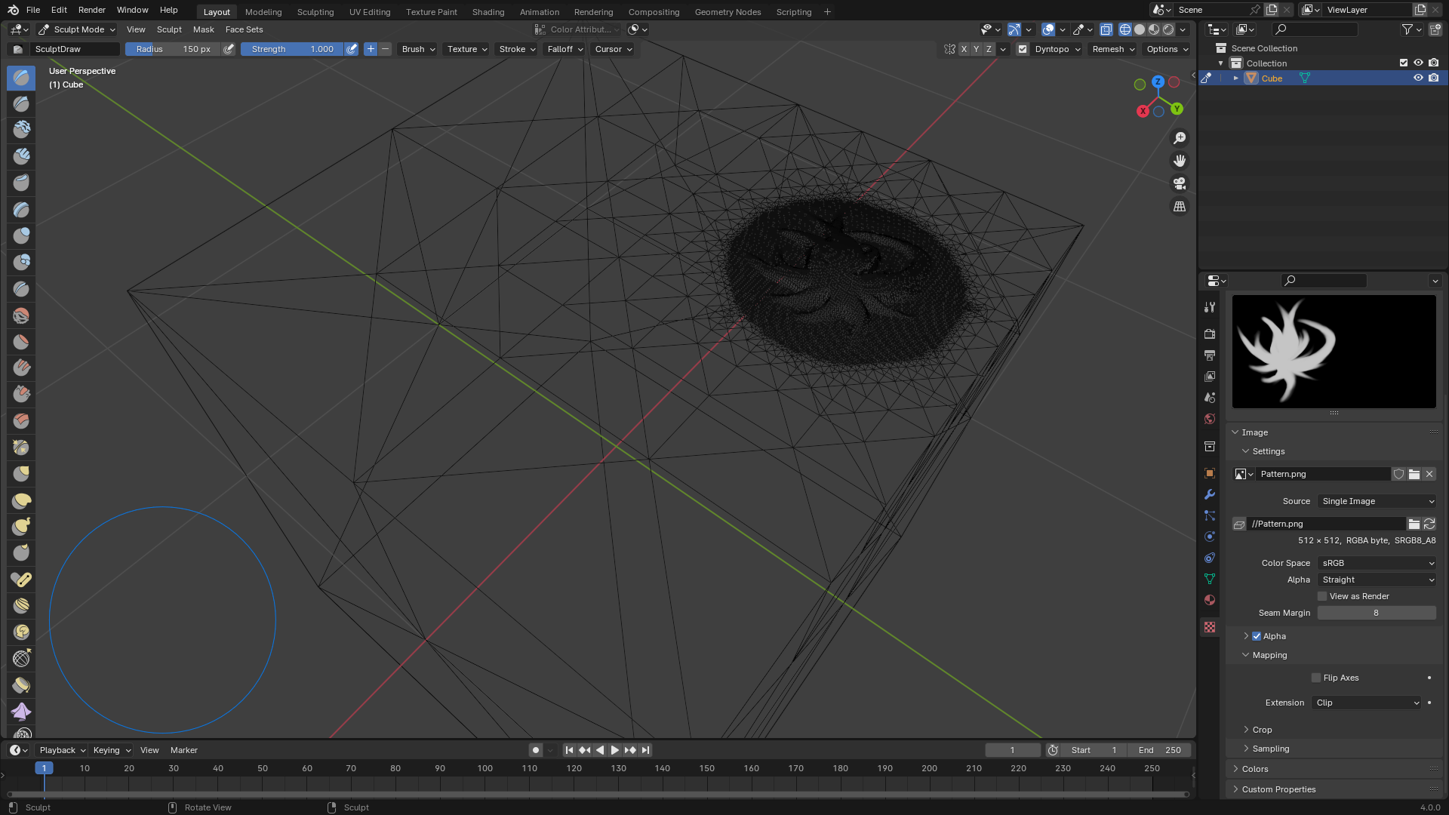Jump to the timeline end frame
1449x815 pixels.
pos(645,750)
